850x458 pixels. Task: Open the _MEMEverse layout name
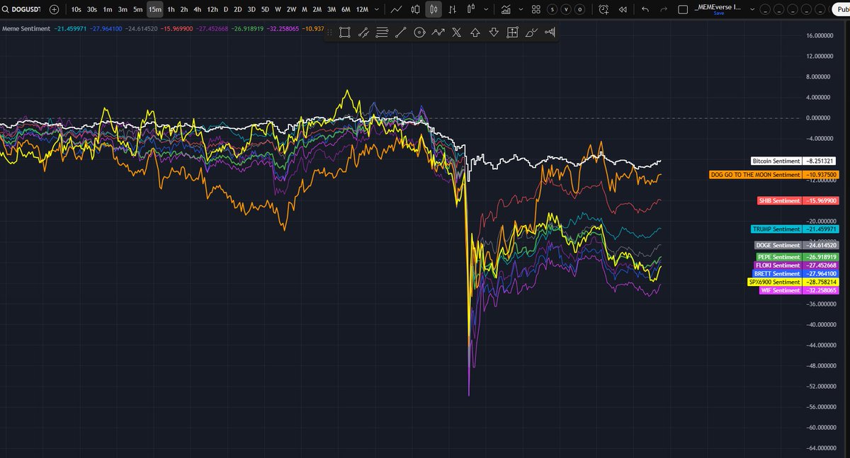[x=717, y=7]
